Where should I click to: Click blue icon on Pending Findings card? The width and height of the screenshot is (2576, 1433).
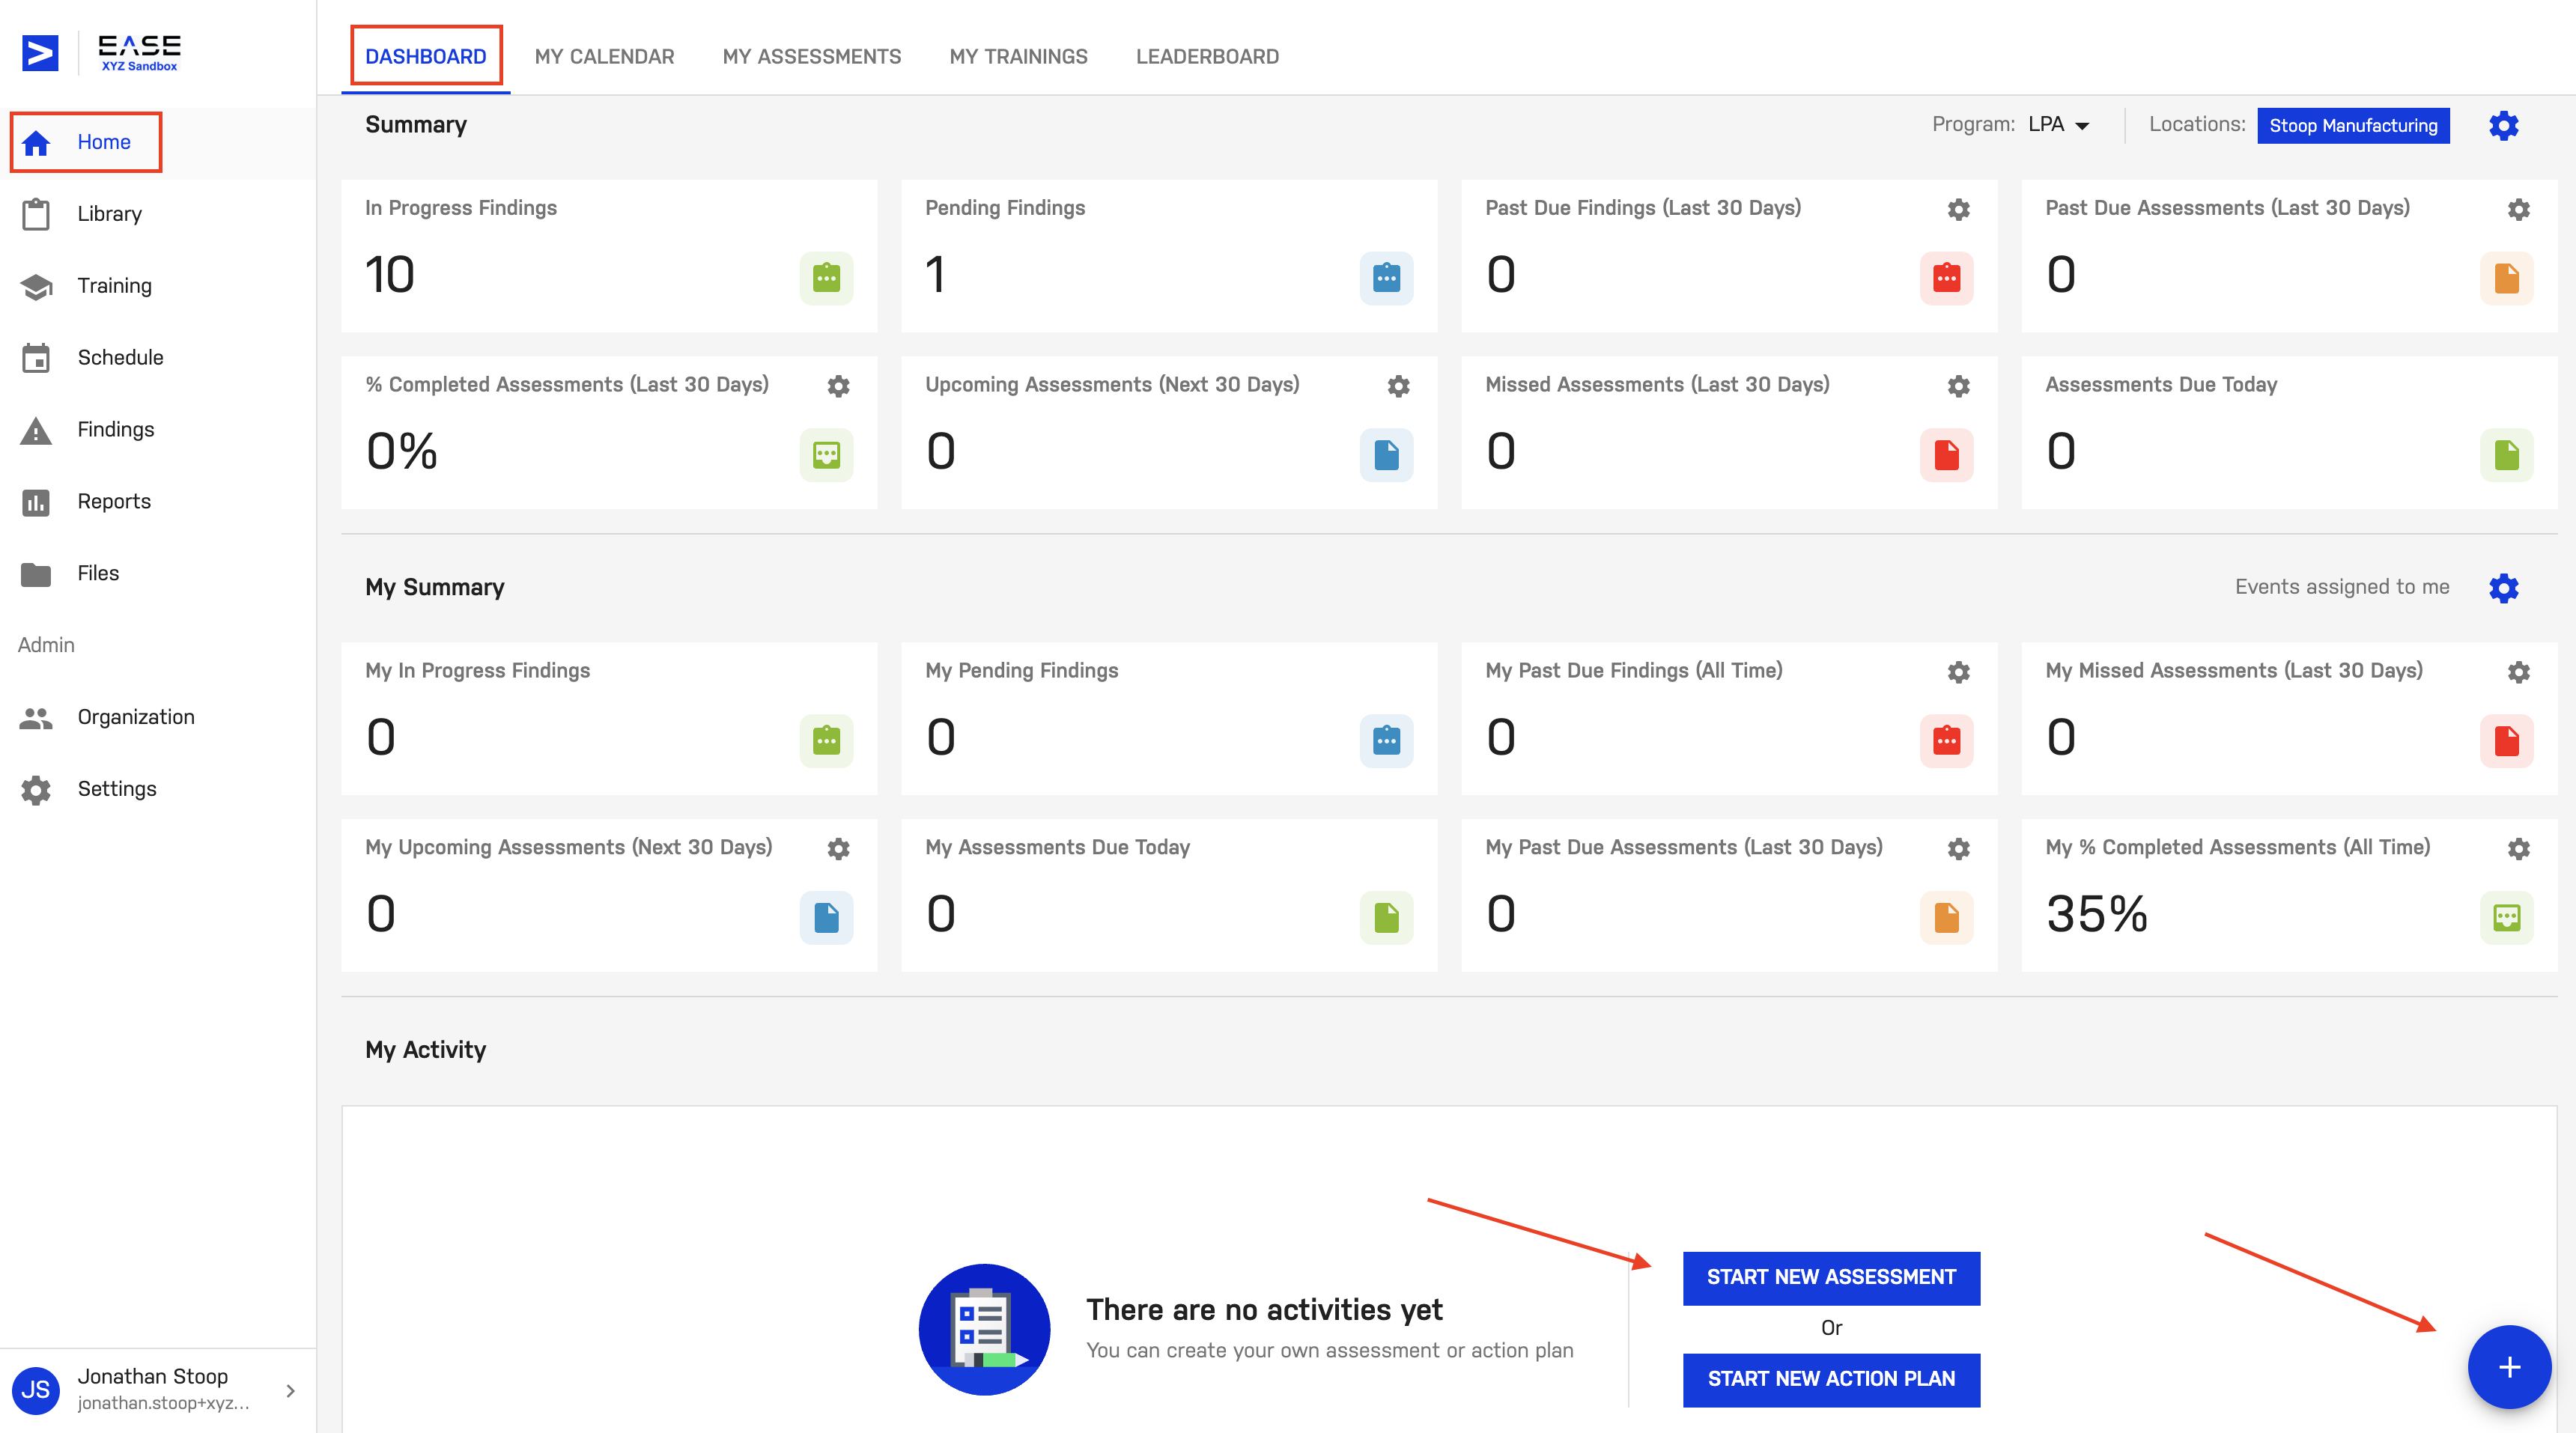coord(1386,278)
